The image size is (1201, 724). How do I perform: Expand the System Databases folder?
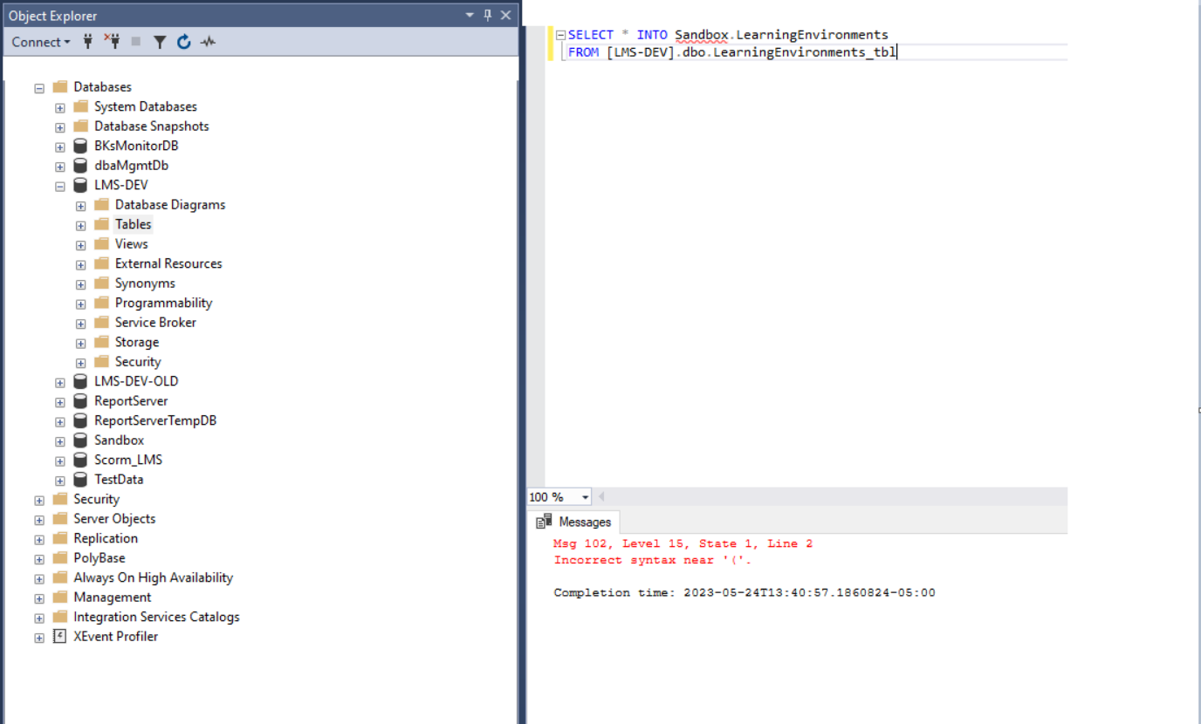coord(59,106)
